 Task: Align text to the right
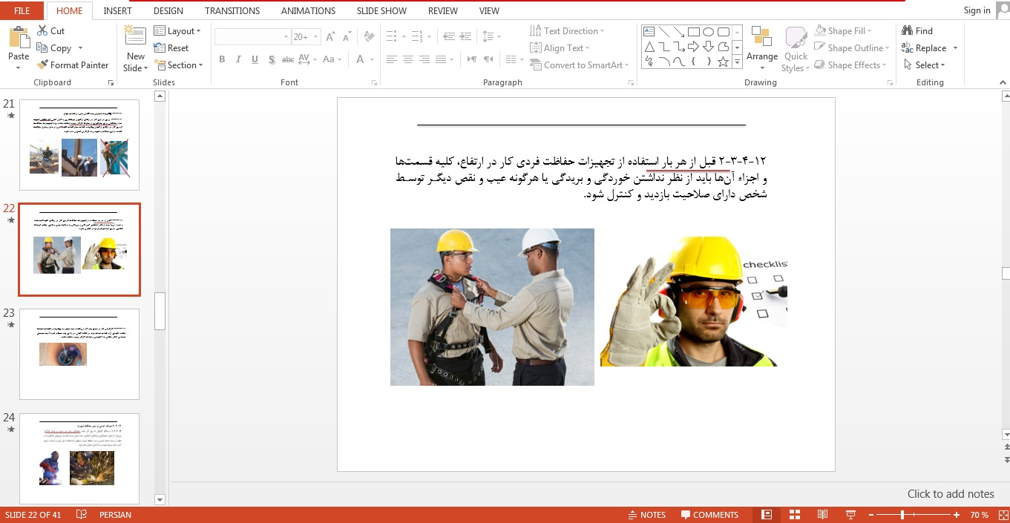tap(424, 59)
